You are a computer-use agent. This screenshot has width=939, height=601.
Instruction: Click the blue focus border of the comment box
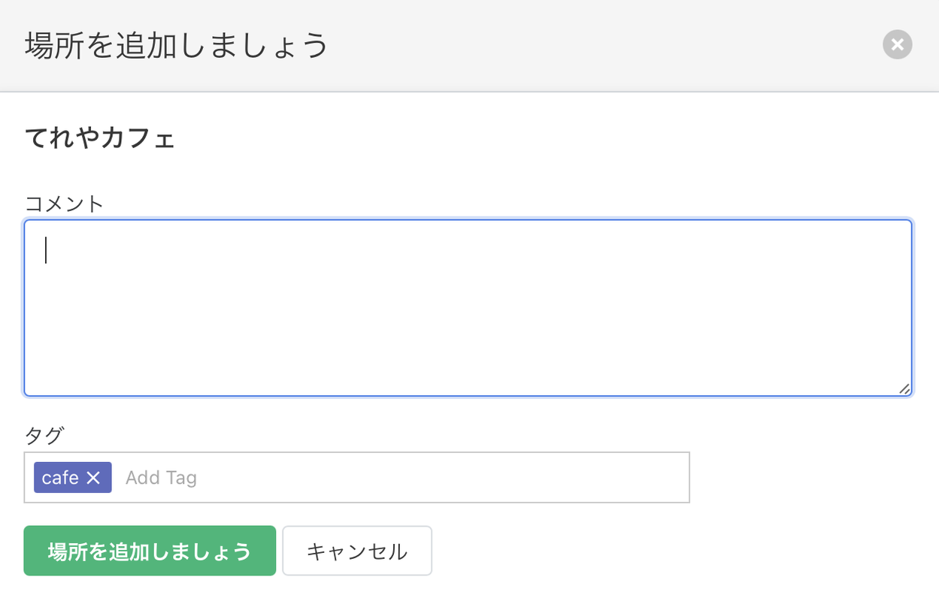pyautogui.click(x=468, y=220)
